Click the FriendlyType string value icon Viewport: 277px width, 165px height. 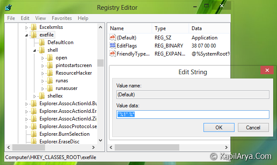coord(113,53)
